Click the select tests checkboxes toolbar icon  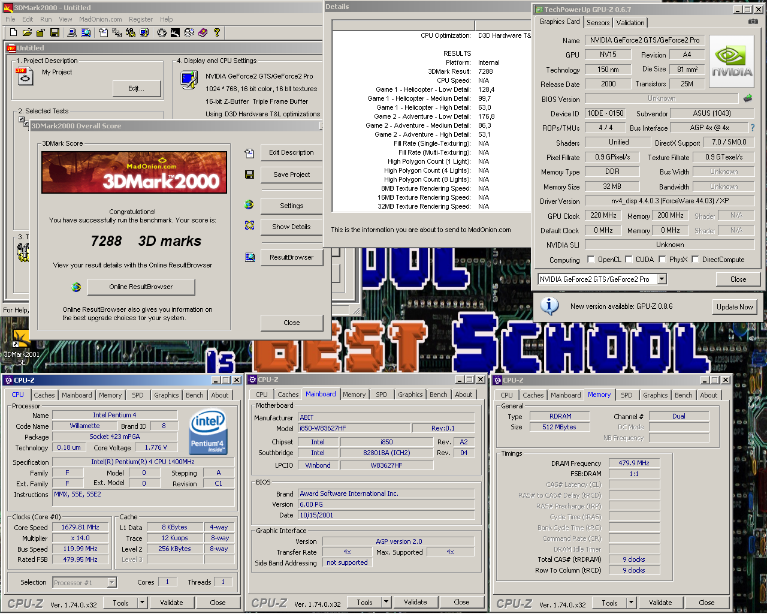pos(117,32)
